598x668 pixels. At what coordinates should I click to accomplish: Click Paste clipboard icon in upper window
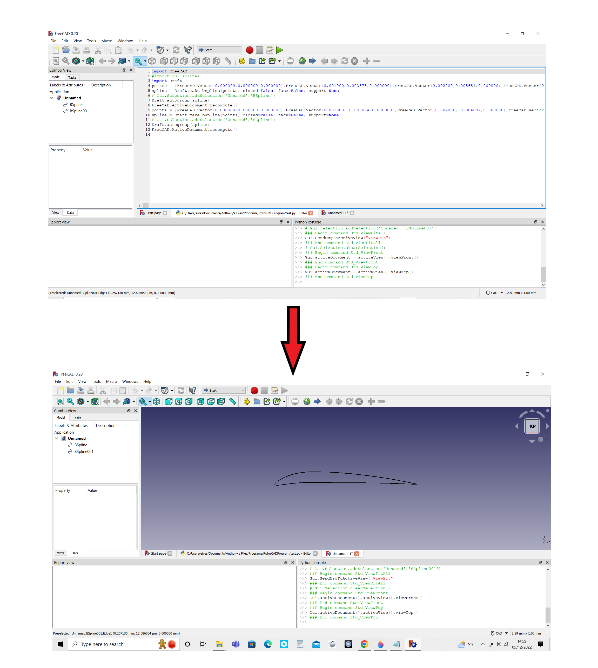(x=118, y=50)
